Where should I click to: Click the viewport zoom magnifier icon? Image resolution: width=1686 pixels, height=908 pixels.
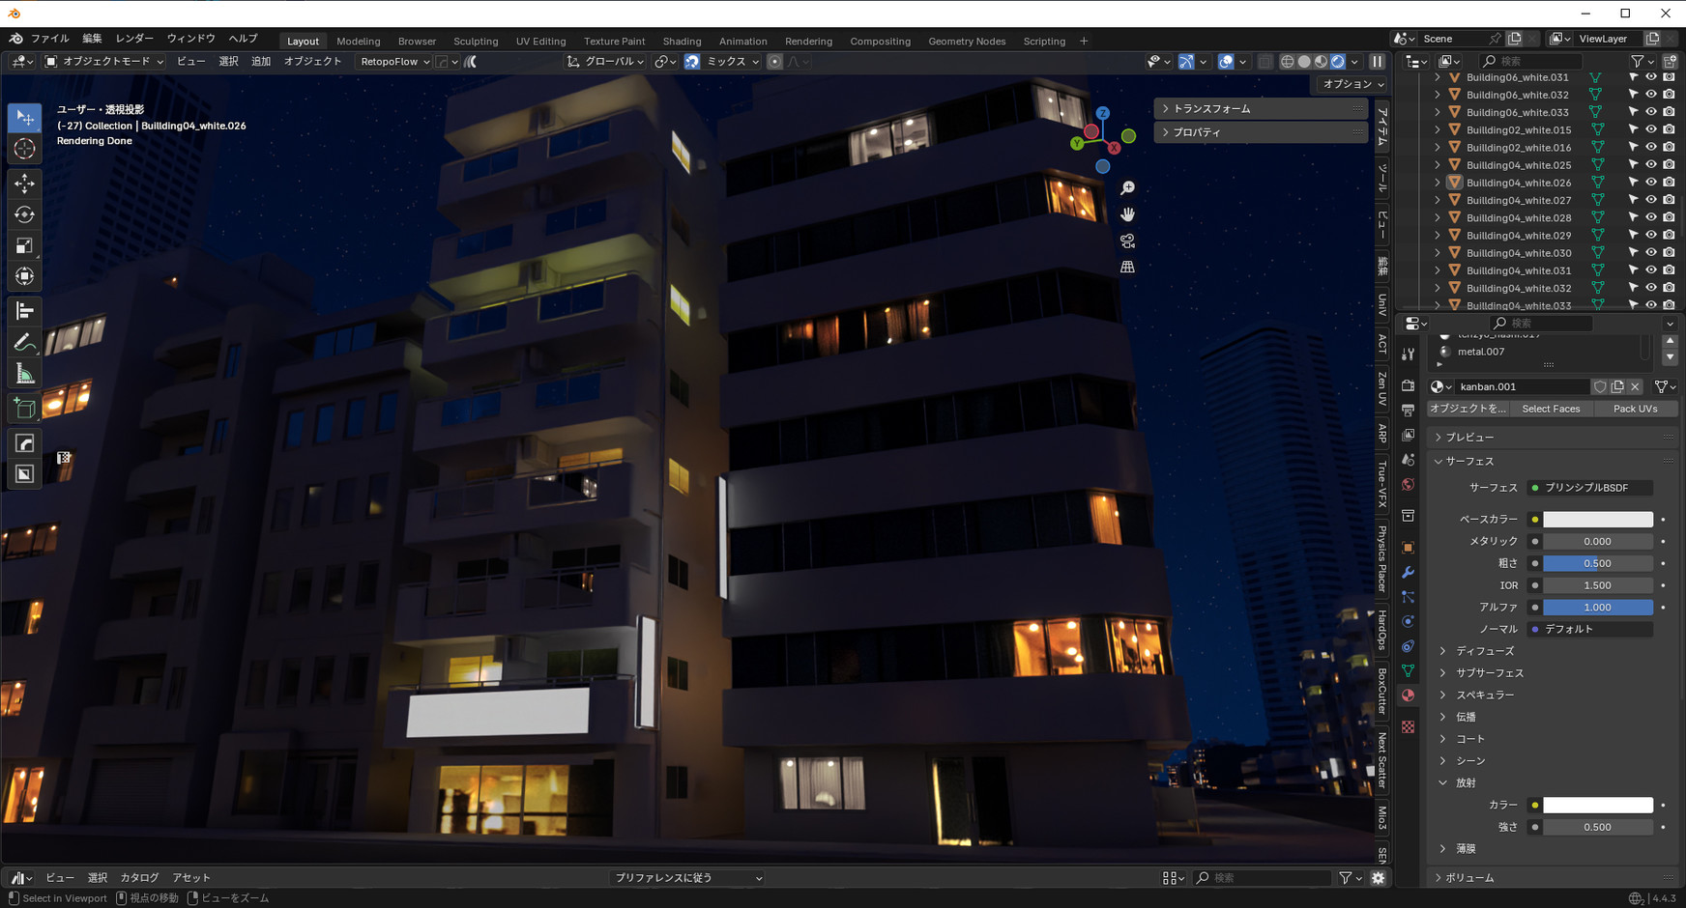pos(1127,188)
